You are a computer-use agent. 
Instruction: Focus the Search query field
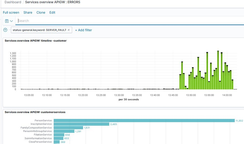(x=128, y=21)
